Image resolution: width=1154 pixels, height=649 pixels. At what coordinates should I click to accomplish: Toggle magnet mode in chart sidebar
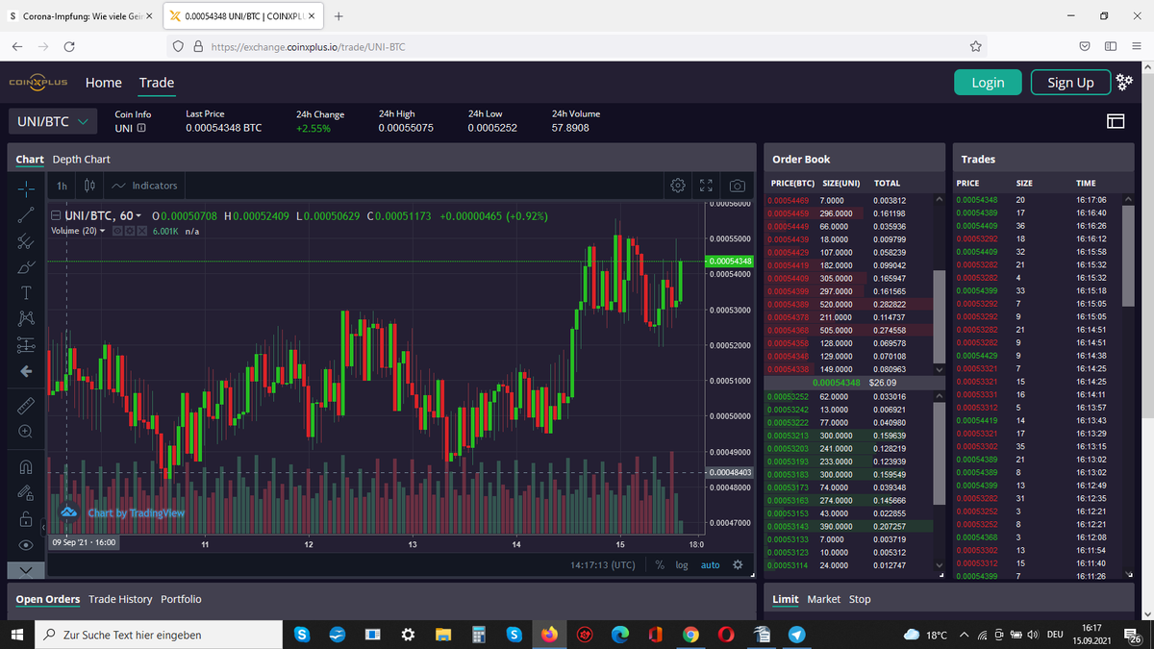pos(27,466)
